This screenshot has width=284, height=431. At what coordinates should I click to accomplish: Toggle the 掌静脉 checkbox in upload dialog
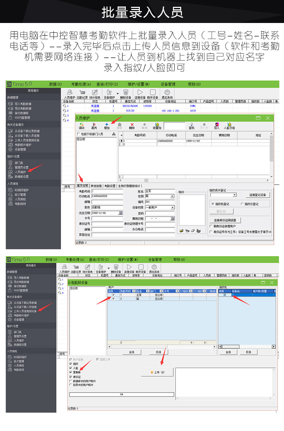[70, 372]
